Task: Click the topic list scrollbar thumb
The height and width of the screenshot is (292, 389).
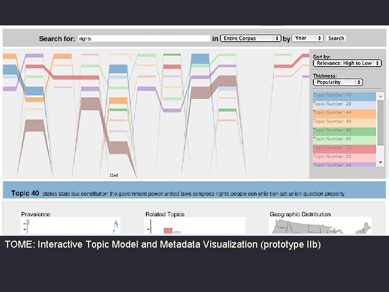Action: (380, 122)
